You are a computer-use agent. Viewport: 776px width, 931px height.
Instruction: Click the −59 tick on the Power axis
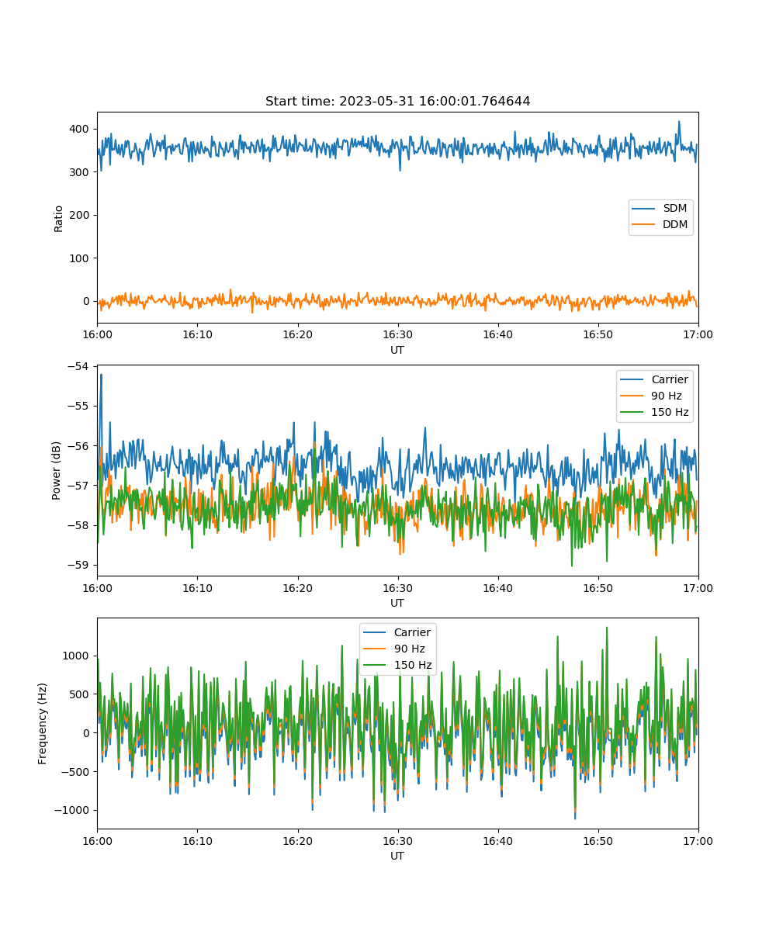tap(78, 565)
